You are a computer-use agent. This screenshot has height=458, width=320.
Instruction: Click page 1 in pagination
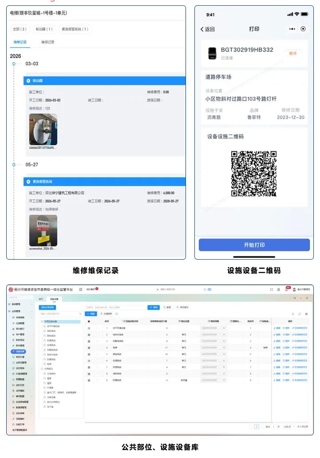[257, 427]
